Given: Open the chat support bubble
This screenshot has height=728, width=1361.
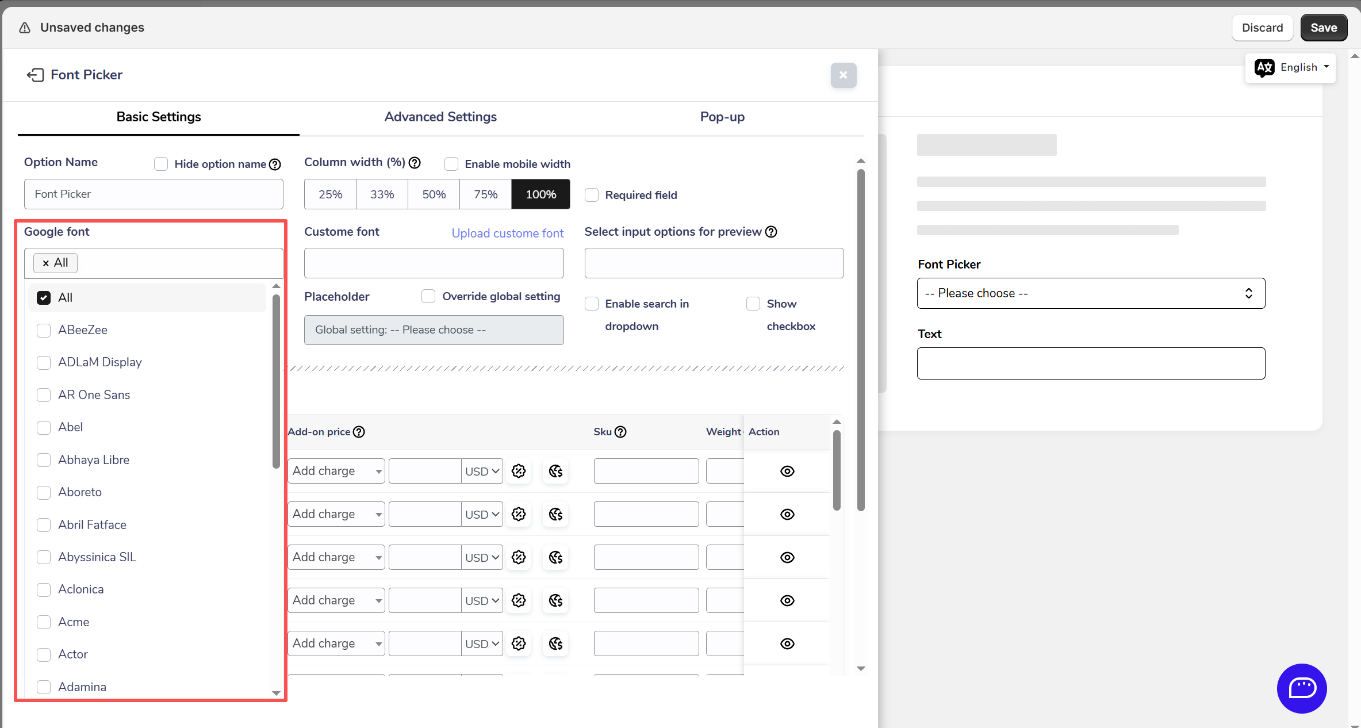Looking at the screenshot, I should (x=1302, y=688).
